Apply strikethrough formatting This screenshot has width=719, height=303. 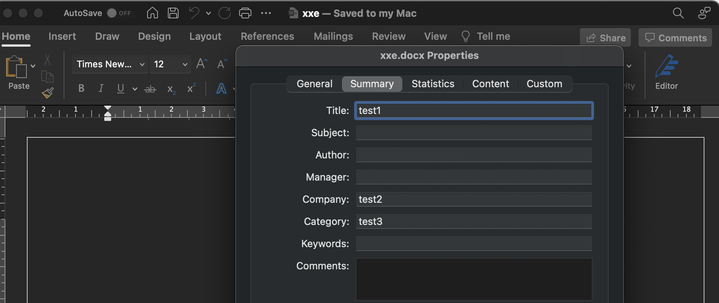pos(150,89)
